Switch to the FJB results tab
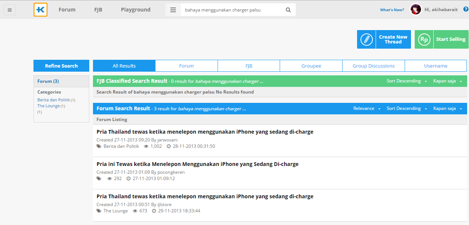The image size is (469, 225). (x=249, y=66)
